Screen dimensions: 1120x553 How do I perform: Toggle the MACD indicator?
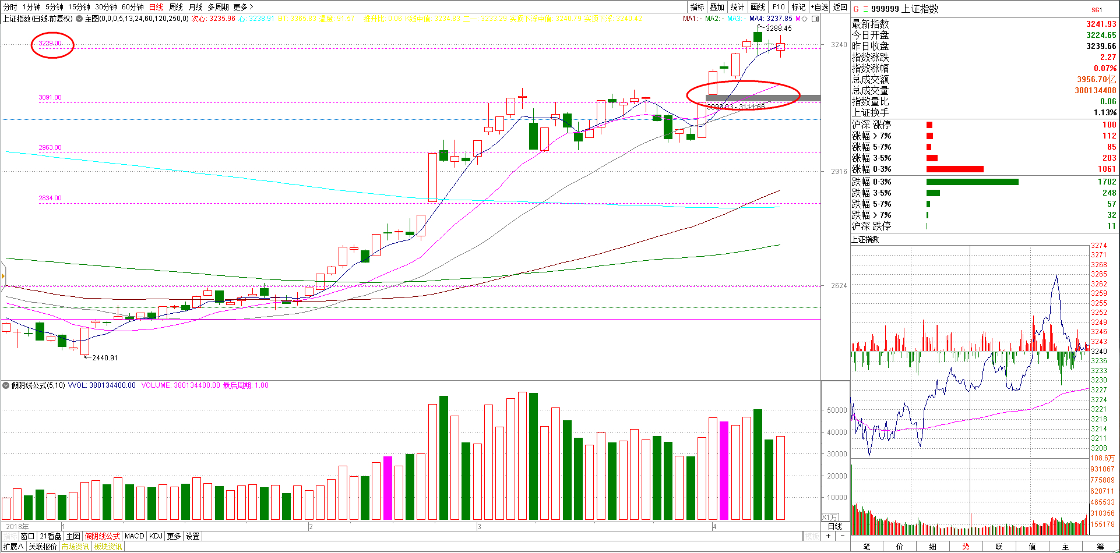click(134, 536)
